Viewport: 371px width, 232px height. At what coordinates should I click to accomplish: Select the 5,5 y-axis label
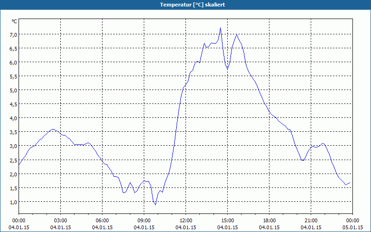click(x=14, y=77)
